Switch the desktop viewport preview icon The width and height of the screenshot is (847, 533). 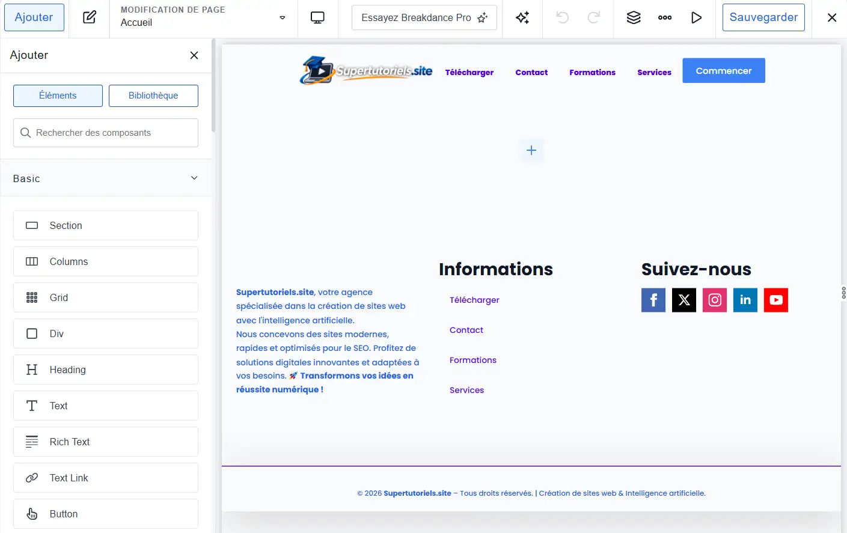pos(317,17)
